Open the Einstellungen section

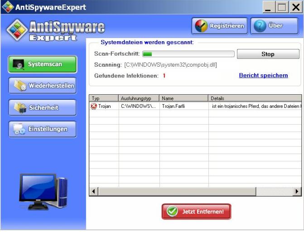[43, 129]
